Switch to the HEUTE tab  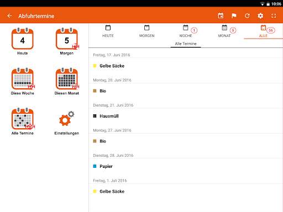pos(108,31)
